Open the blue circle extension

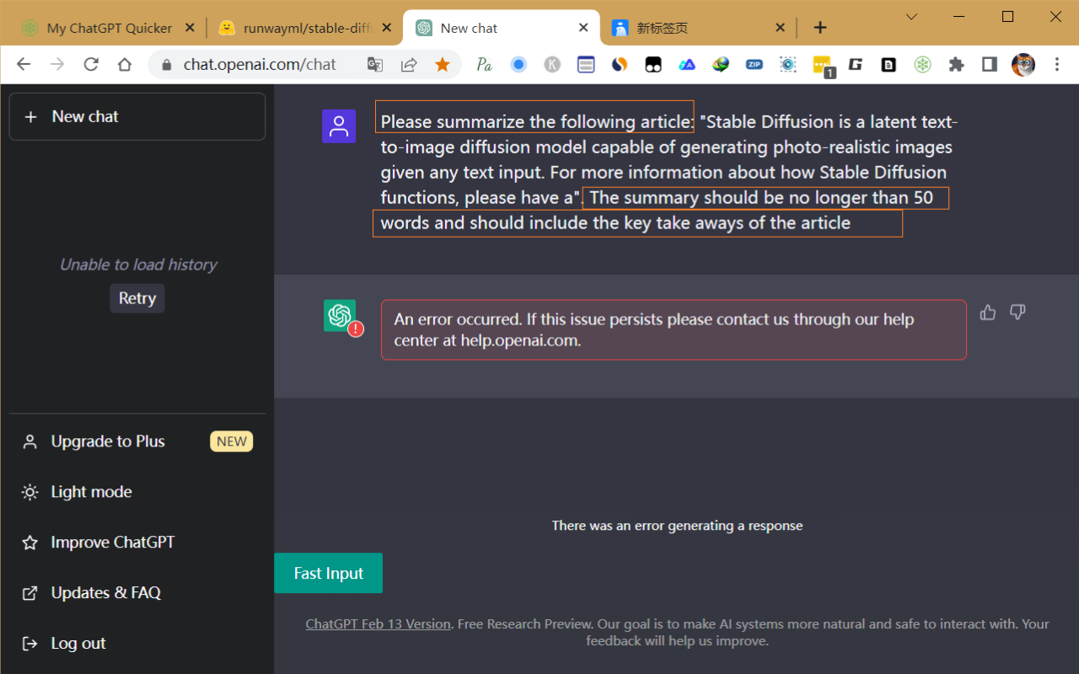tap(518, 64)
